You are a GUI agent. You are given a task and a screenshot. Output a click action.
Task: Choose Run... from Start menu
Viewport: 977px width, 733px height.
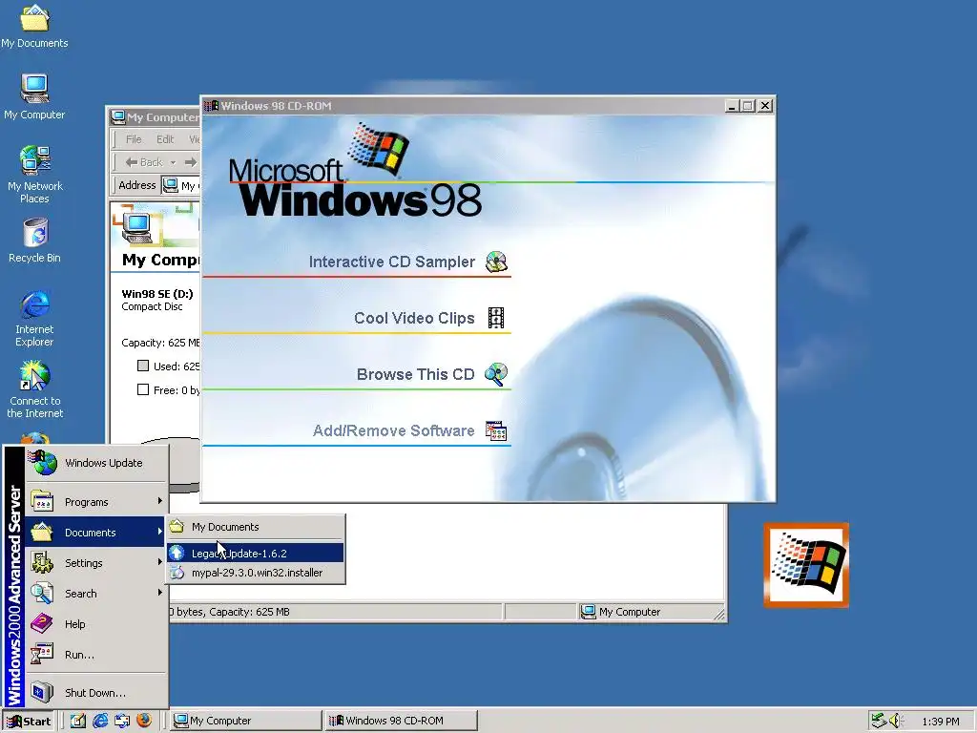pos(96,655)
